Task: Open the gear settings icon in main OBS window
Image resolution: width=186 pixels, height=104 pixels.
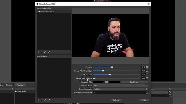Action: [x=170, y=92]
